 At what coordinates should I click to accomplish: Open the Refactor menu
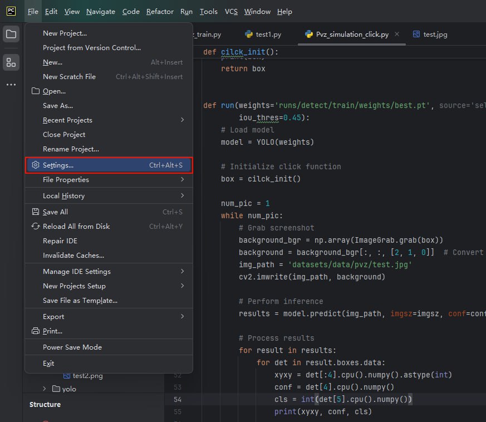(x=160, y=12)
